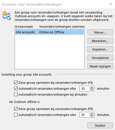Screen dimensions: 115x130
Task: Click the send/receive groups icon
Action: click(6, 16)
